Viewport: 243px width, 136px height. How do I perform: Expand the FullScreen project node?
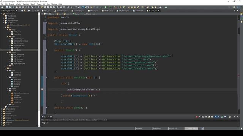point(3,18)
